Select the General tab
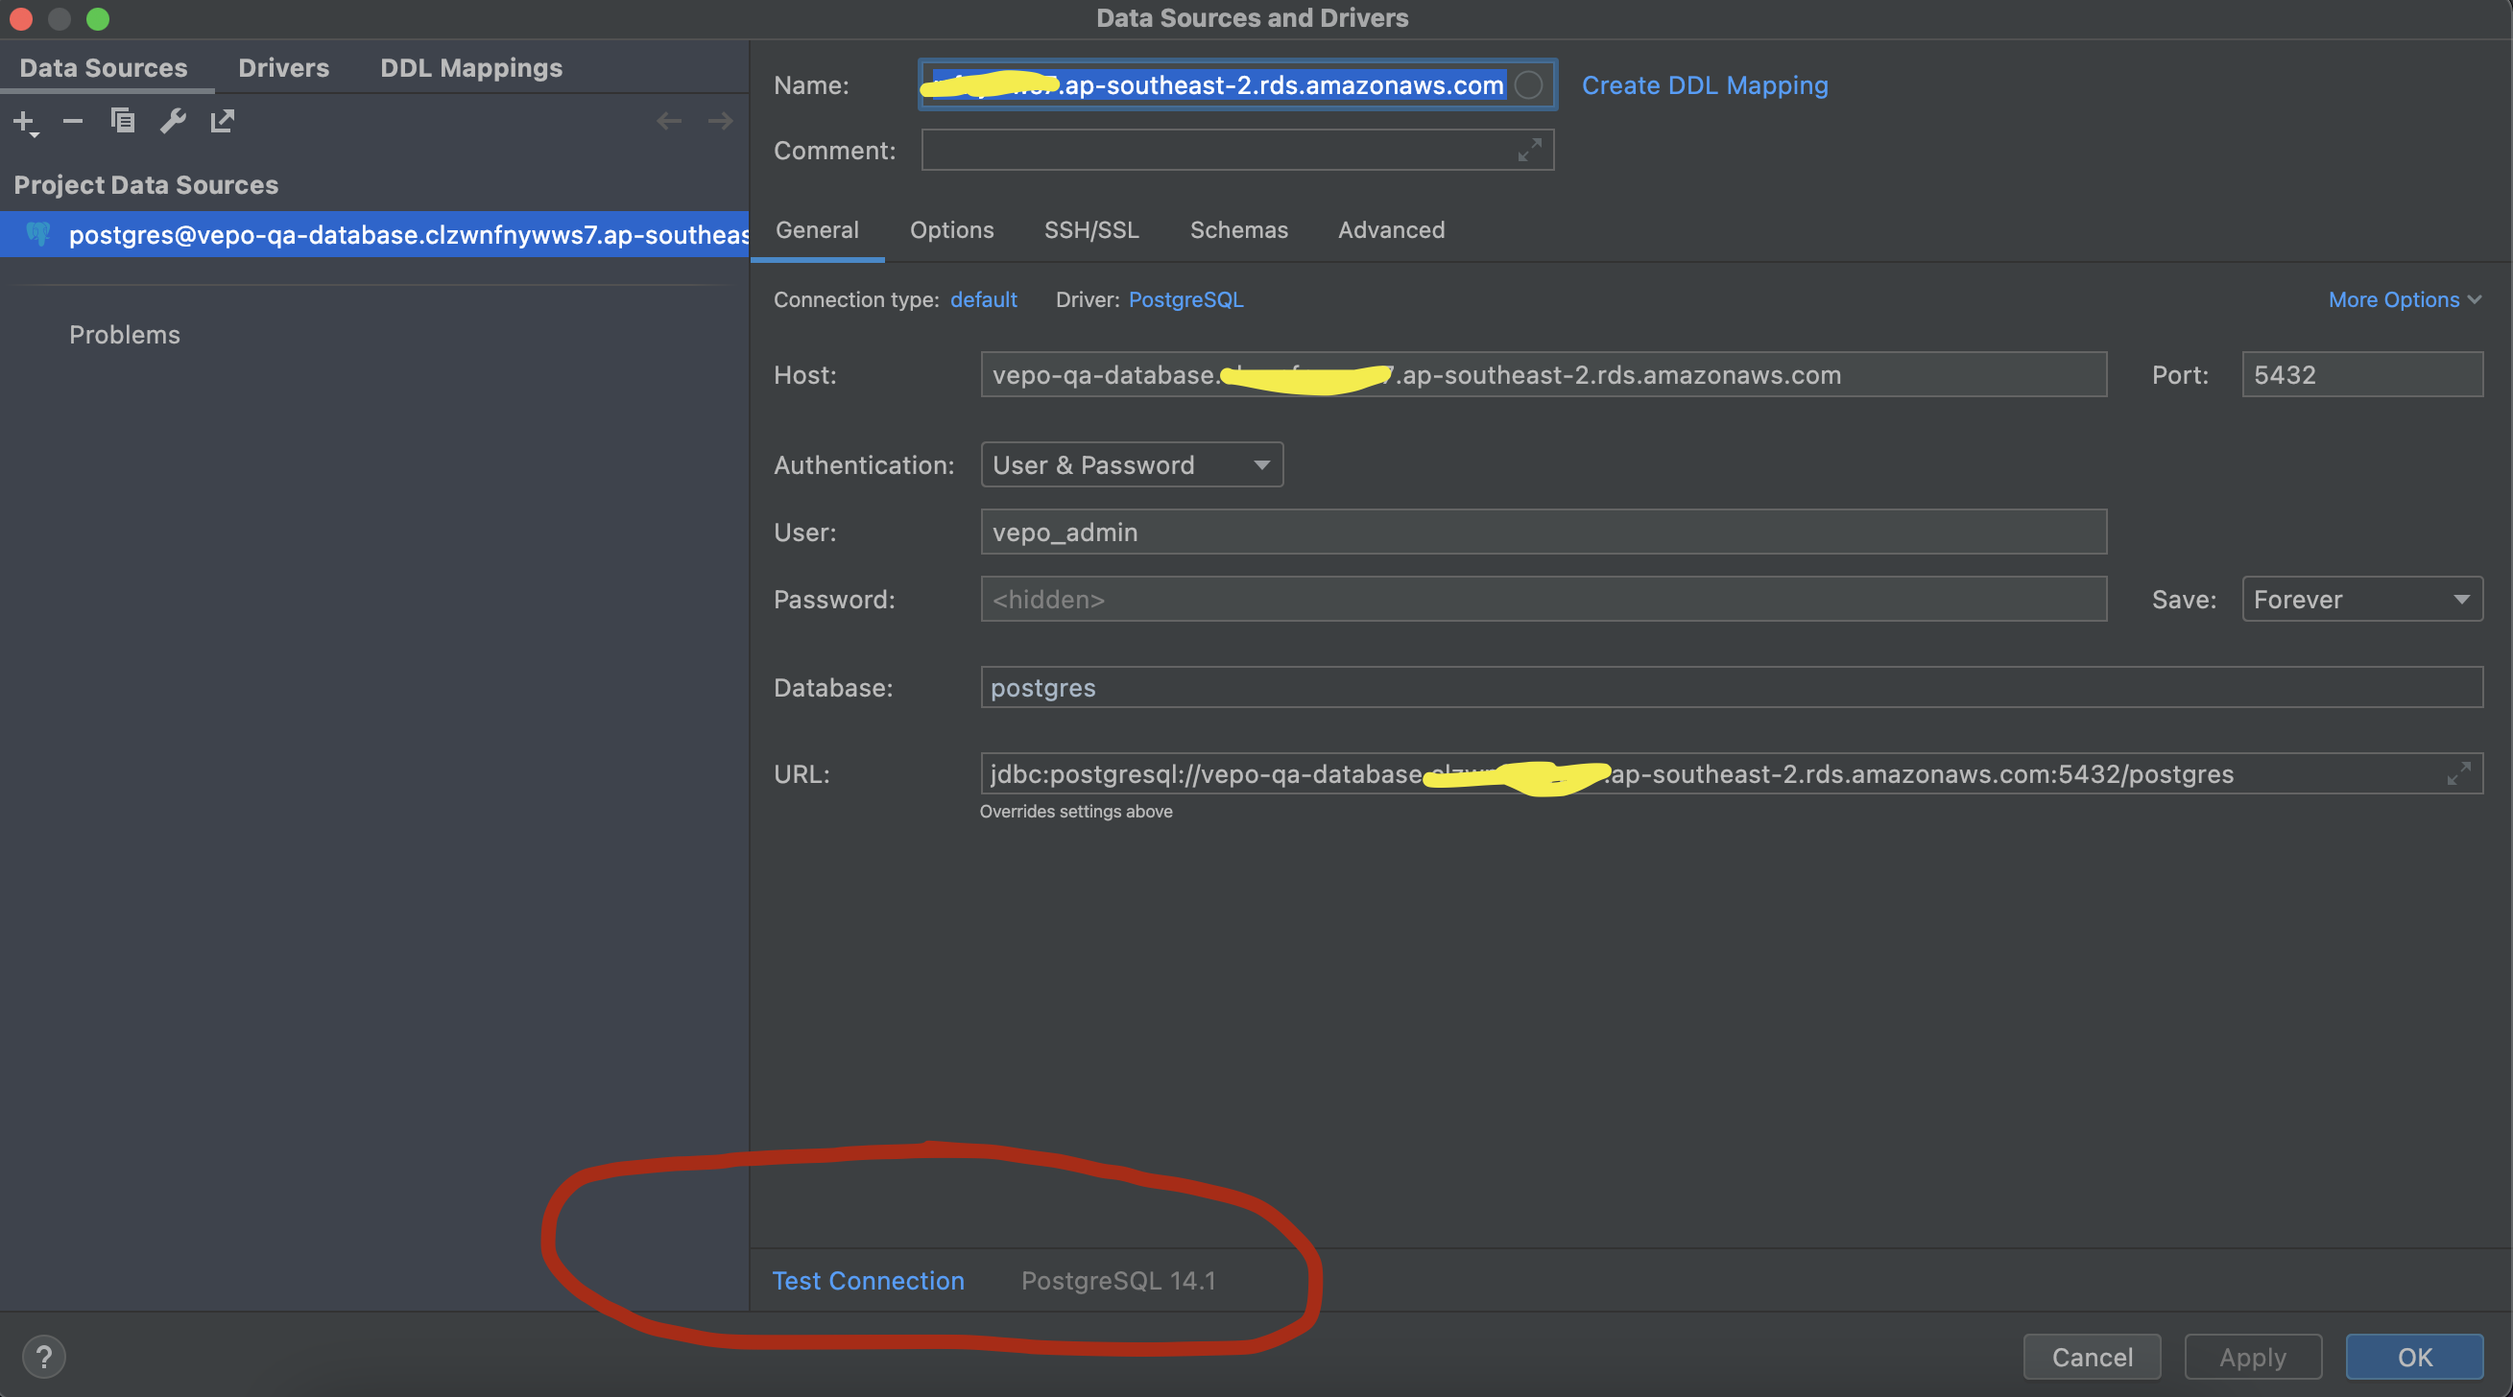Screen dimensions: 2513x1397 816,227
